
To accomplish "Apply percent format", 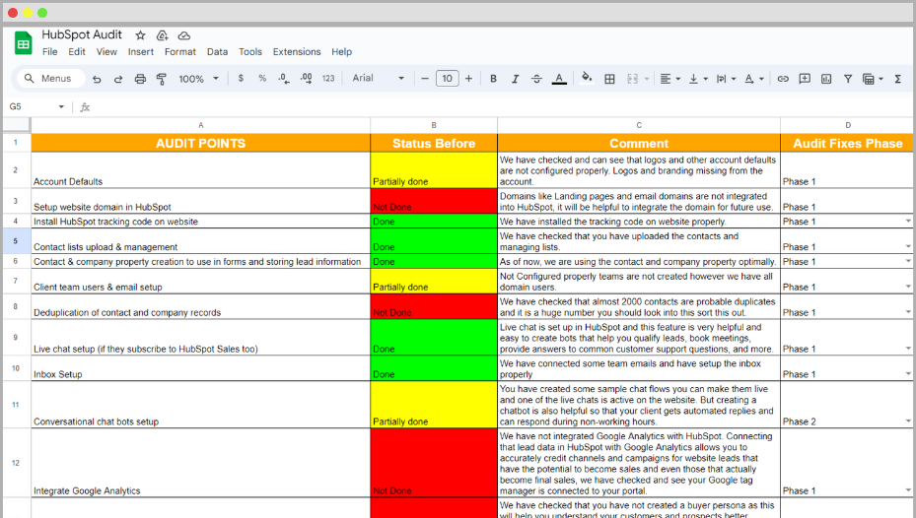I will pos(262,78).
